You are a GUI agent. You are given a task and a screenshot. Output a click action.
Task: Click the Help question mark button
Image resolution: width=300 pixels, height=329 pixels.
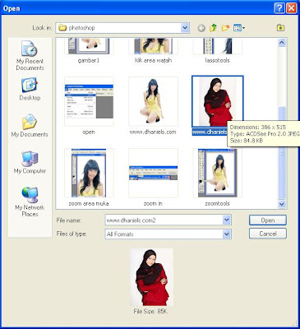pos(279,8)
